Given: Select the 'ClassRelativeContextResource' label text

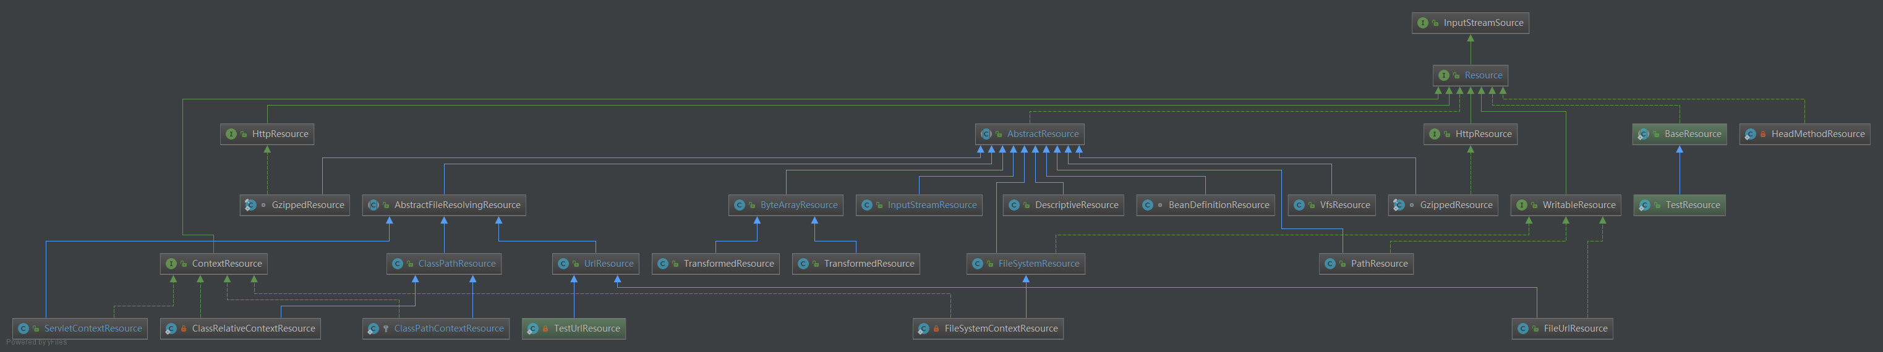Looking at the screenshot, I should (x=254, y=329).
